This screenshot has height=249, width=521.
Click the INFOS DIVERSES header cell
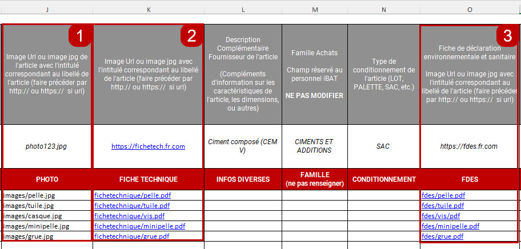point(243,179)
